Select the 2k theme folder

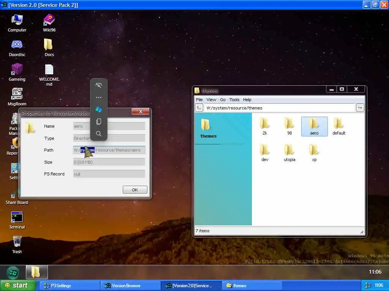pyautogui.click(x=265, y=127)
